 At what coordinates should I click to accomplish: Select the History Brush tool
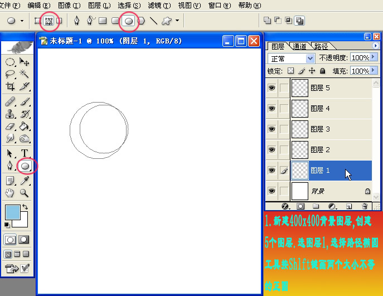[24, 114]
